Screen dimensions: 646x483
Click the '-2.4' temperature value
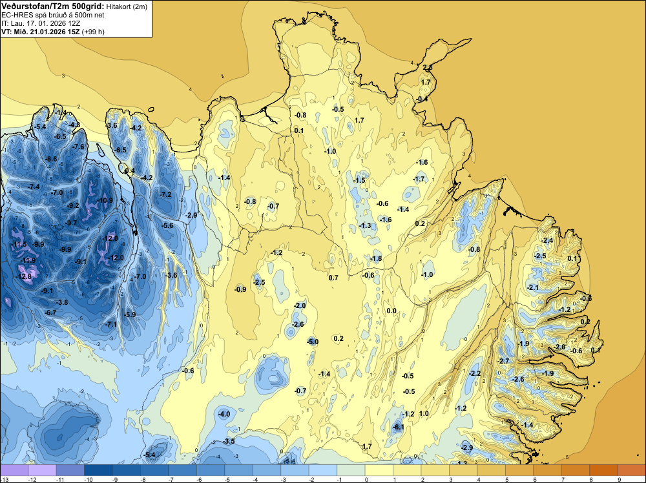(x=547, y=240)
